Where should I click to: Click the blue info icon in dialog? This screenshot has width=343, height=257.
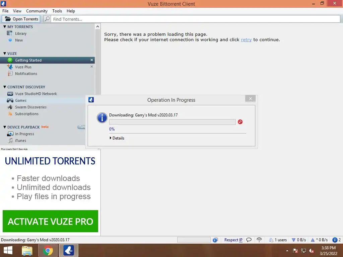[x=102, y=118]
